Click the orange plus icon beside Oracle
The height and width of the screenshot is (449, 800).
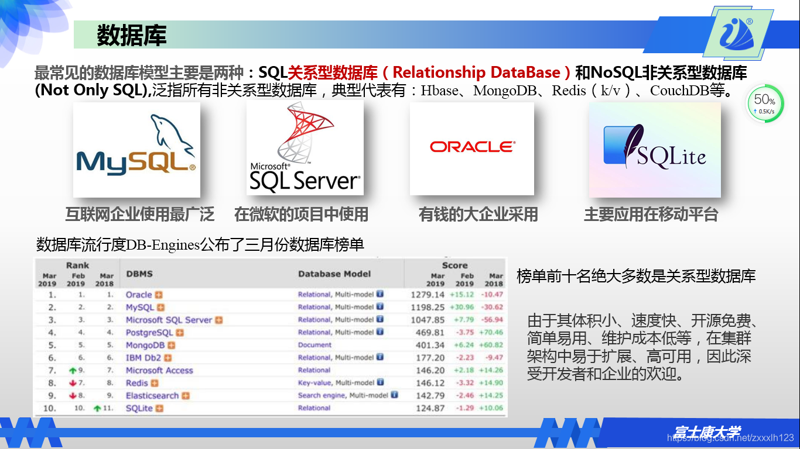[x=158, y=295]
